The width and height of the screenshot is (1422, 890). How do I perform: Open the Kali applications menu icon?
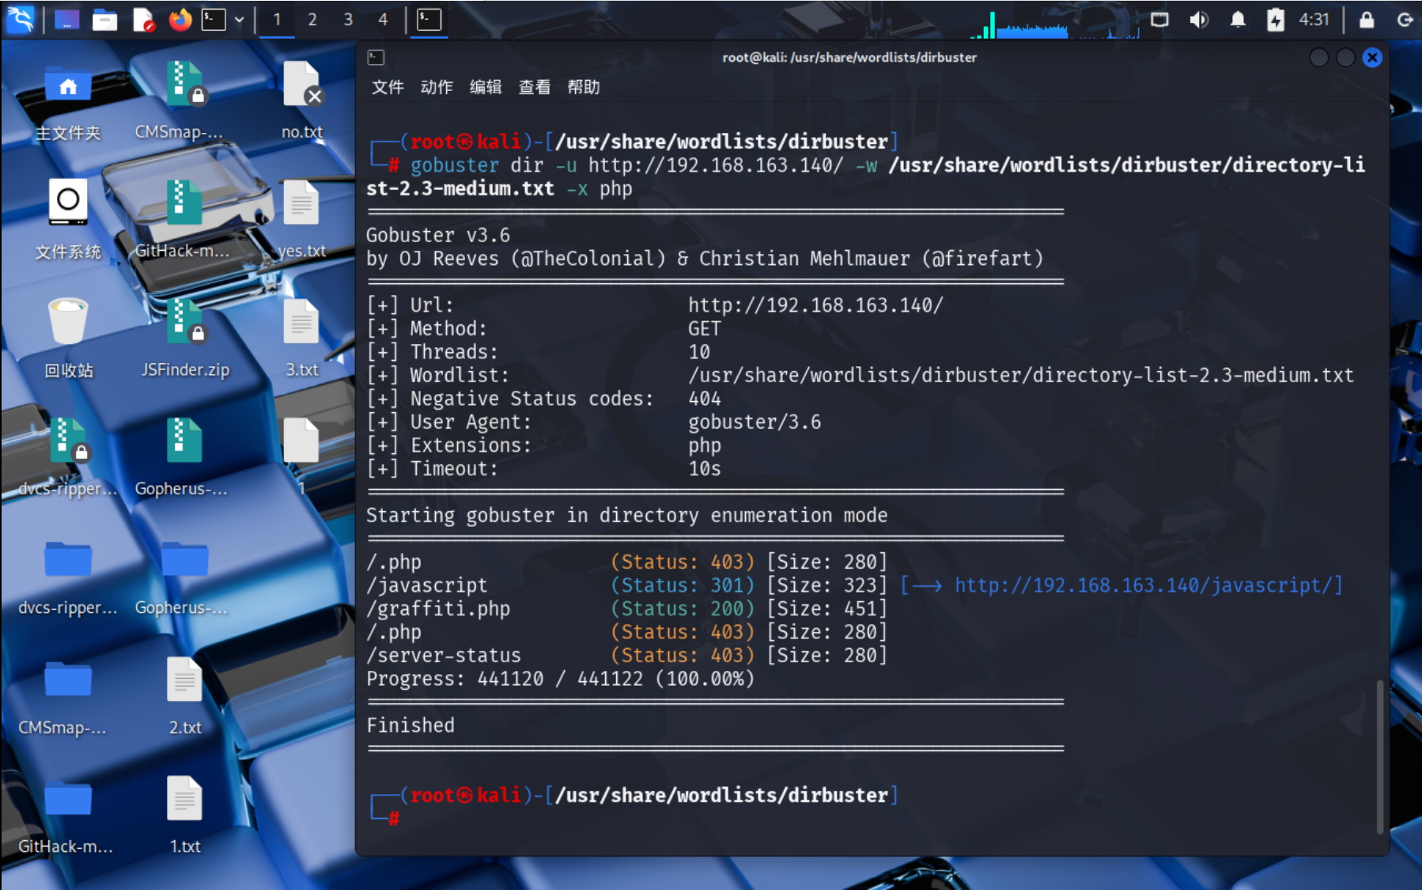[x=21, y=19]
